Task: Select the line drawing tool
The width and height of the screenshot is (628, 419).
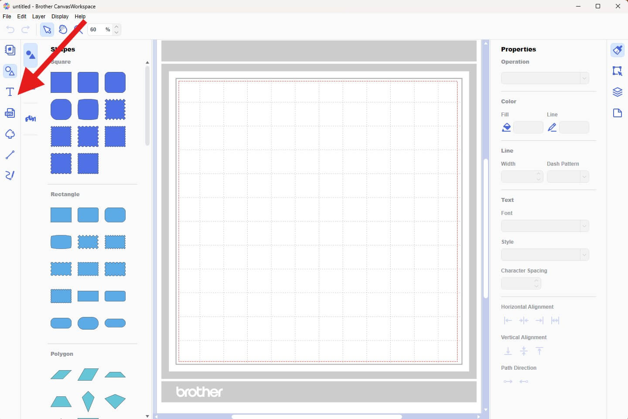Action: click(9, 155)
